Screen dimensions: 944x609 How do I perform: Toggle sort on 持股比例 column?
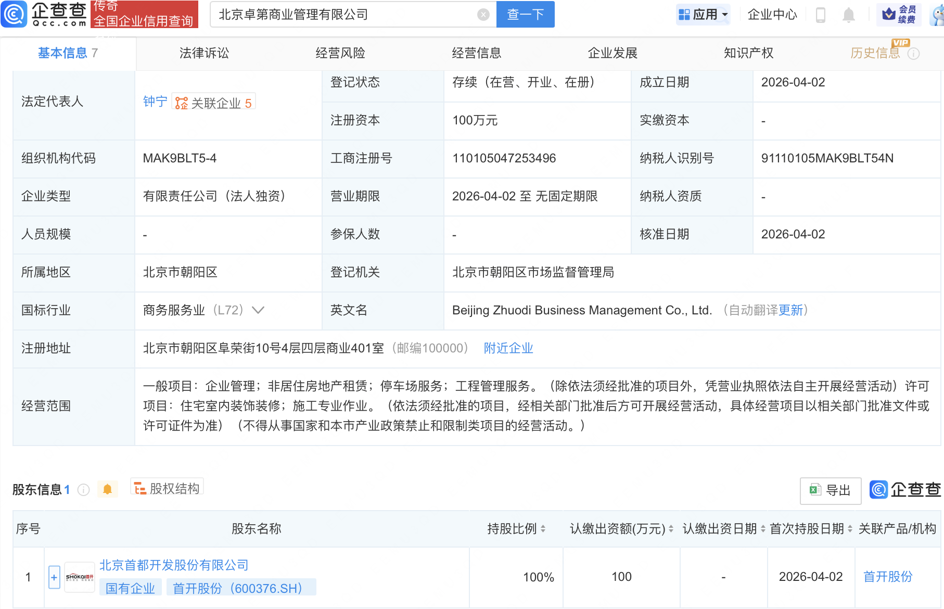pyautogui.click(x=543, y=528)
